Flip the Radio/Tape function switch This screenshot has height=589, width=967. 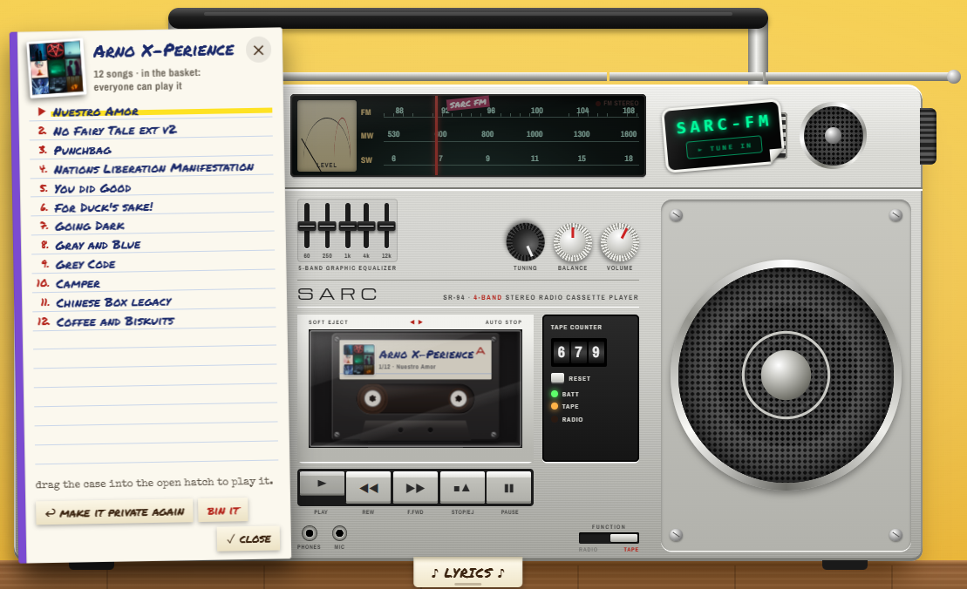(x=609, y=538)
